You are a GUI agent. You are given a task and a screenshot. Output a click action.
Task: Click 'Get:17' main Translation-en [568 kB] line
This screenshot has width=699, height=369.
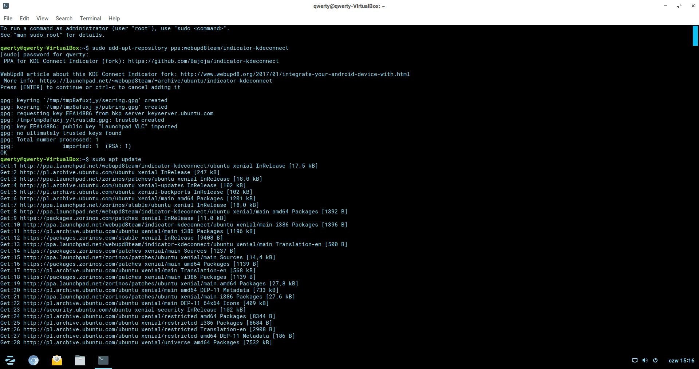[128, 270]
